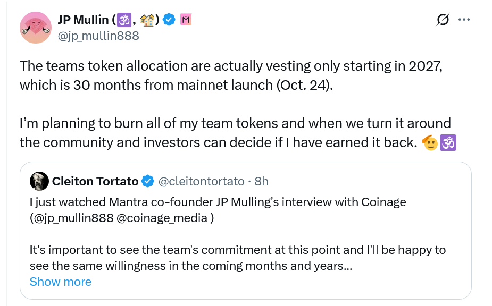Click Cleiton Tortato's verified checkmark
Viewport: 492px width, 306px height.
pos(147,182)
